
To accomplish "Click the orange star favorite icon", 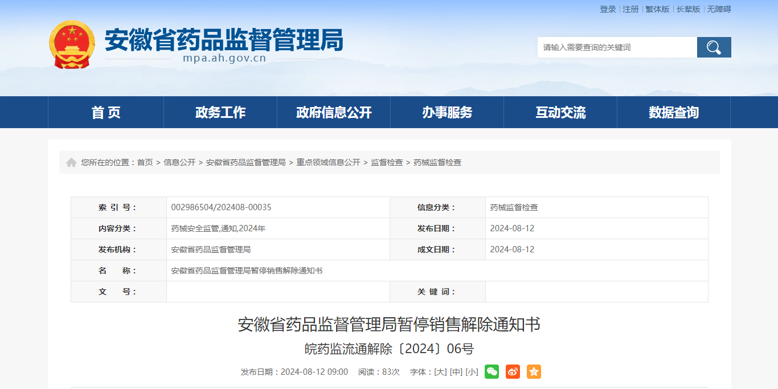I will (x=534, y=371).
